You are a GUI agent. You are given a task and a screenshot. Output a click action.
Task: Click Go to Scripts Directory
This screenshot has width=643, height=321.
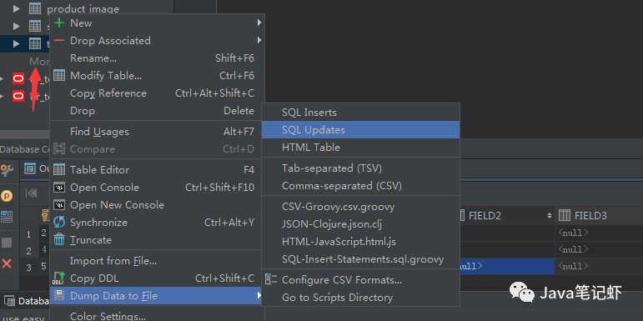pyautogui.click(x=360, y=298)
